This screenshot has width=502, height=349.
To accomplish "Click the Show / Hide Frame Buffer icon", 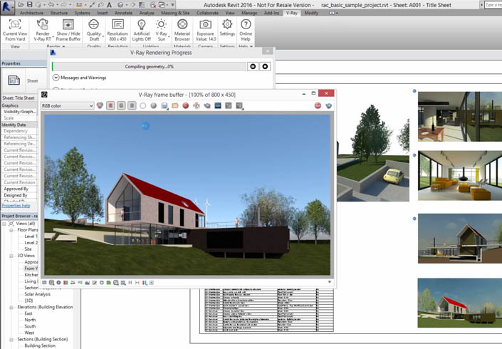I will click(68, 24).
